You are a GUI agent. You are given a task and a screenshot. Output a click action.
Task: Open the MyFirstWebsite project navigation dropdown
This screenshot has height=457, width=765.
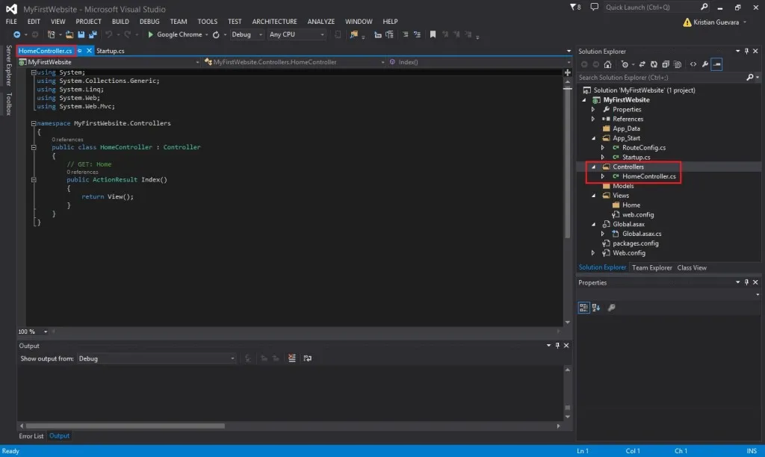point(109,62)
